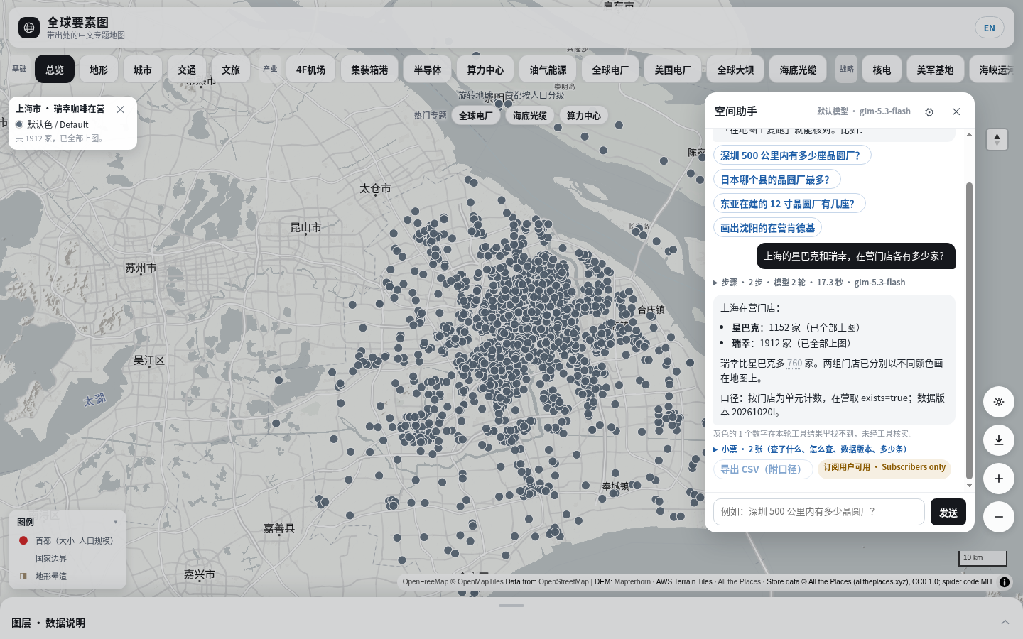
Task: Dismiss the 上海市 · 瑞幸咖啡在营 layer card
Action: coord(121,109)
